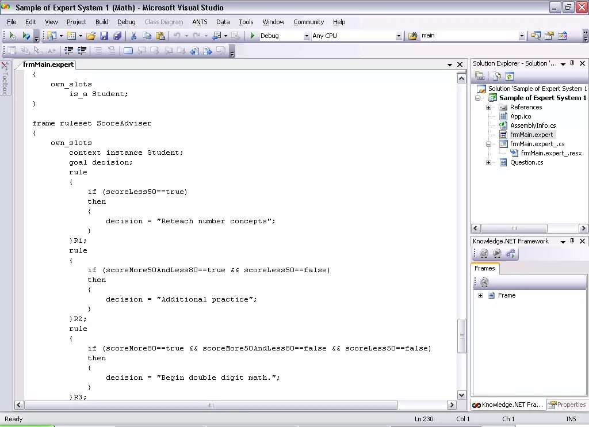Viewport: 589px width, 427px height.
Task: Start debugging with the green play arrow
Action: click(x=253, y=36)
